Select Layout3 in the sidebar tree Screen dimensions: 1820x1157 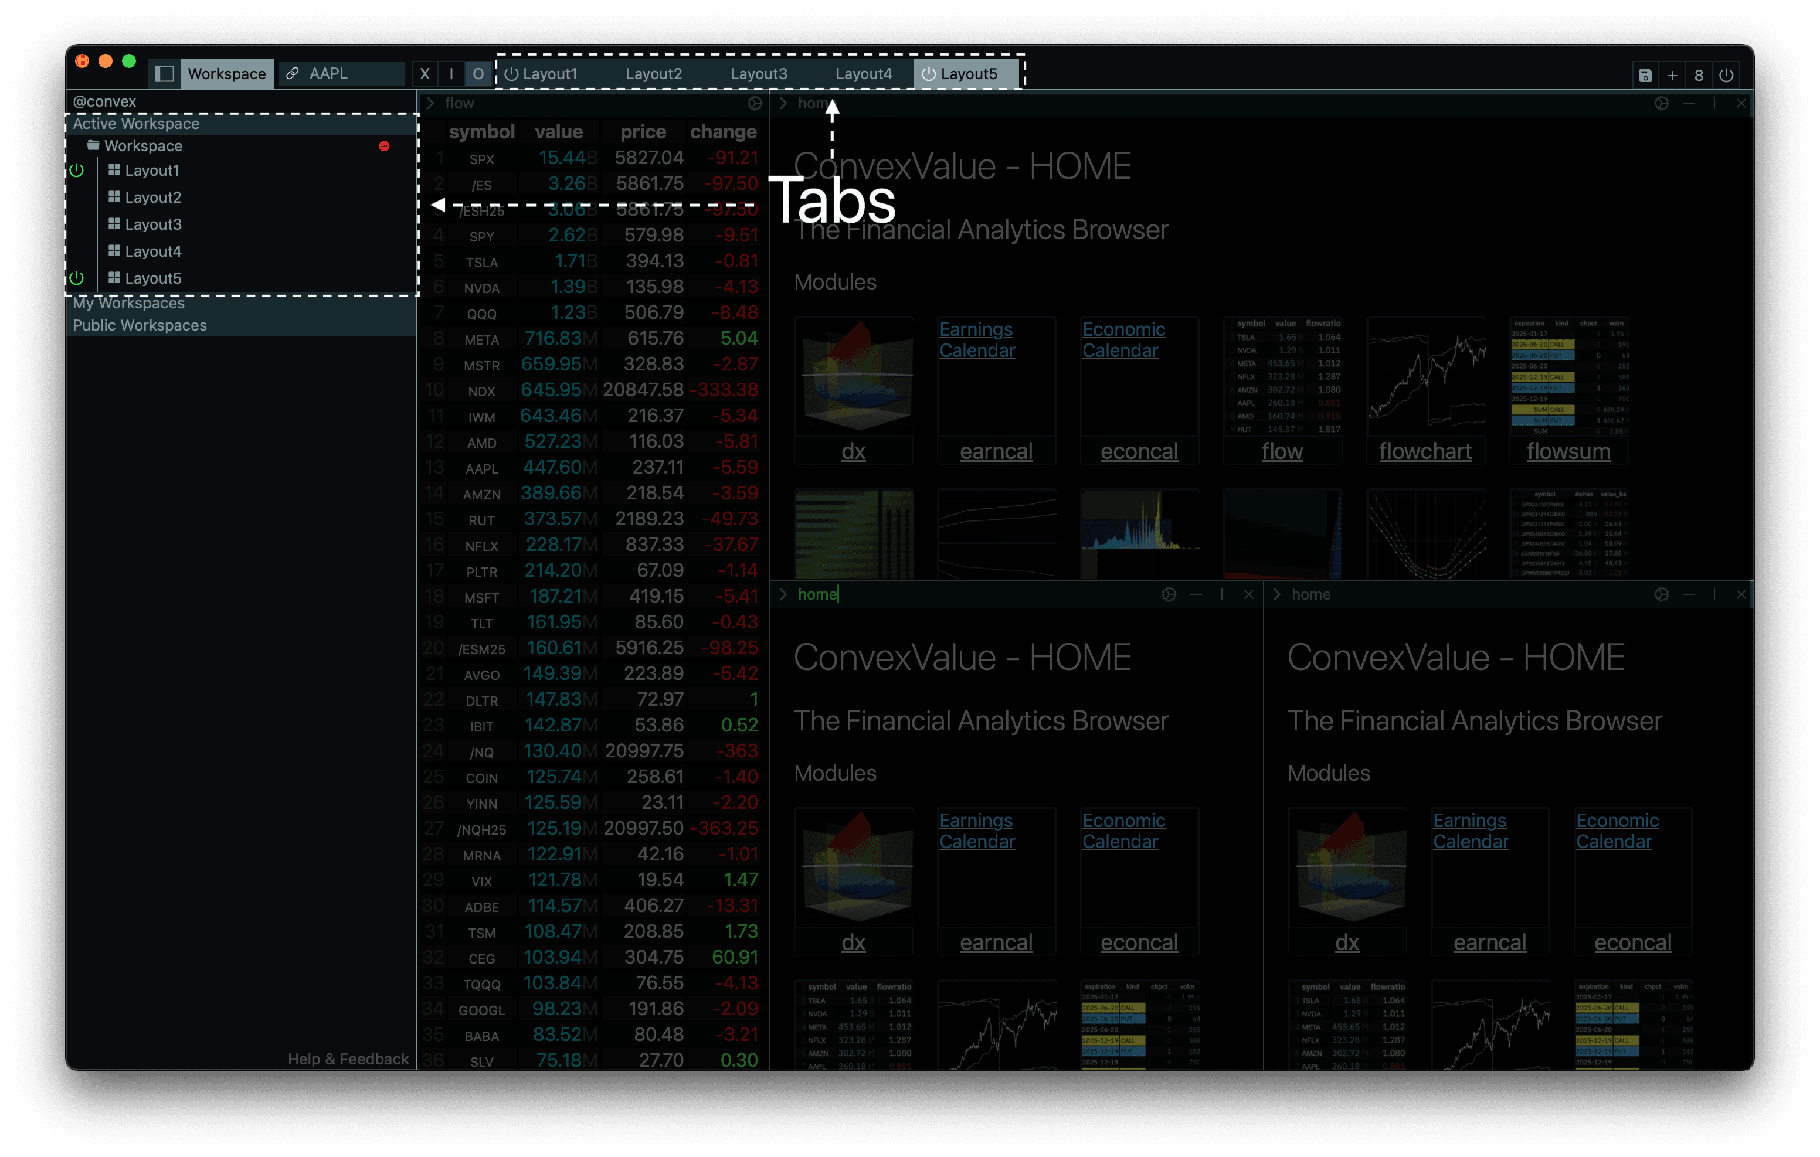click(154, 224)
